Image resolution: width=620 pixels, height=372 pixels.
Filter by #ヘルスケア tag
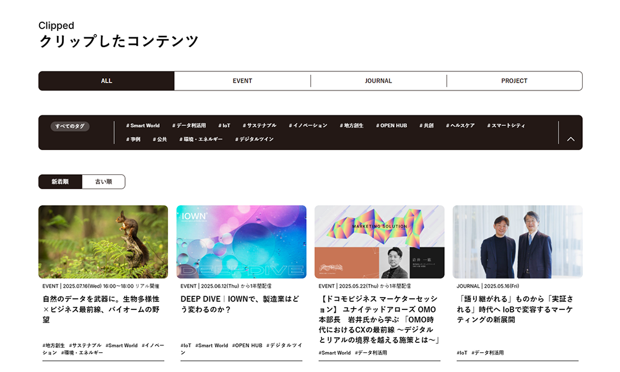click(x=460, y=125)
